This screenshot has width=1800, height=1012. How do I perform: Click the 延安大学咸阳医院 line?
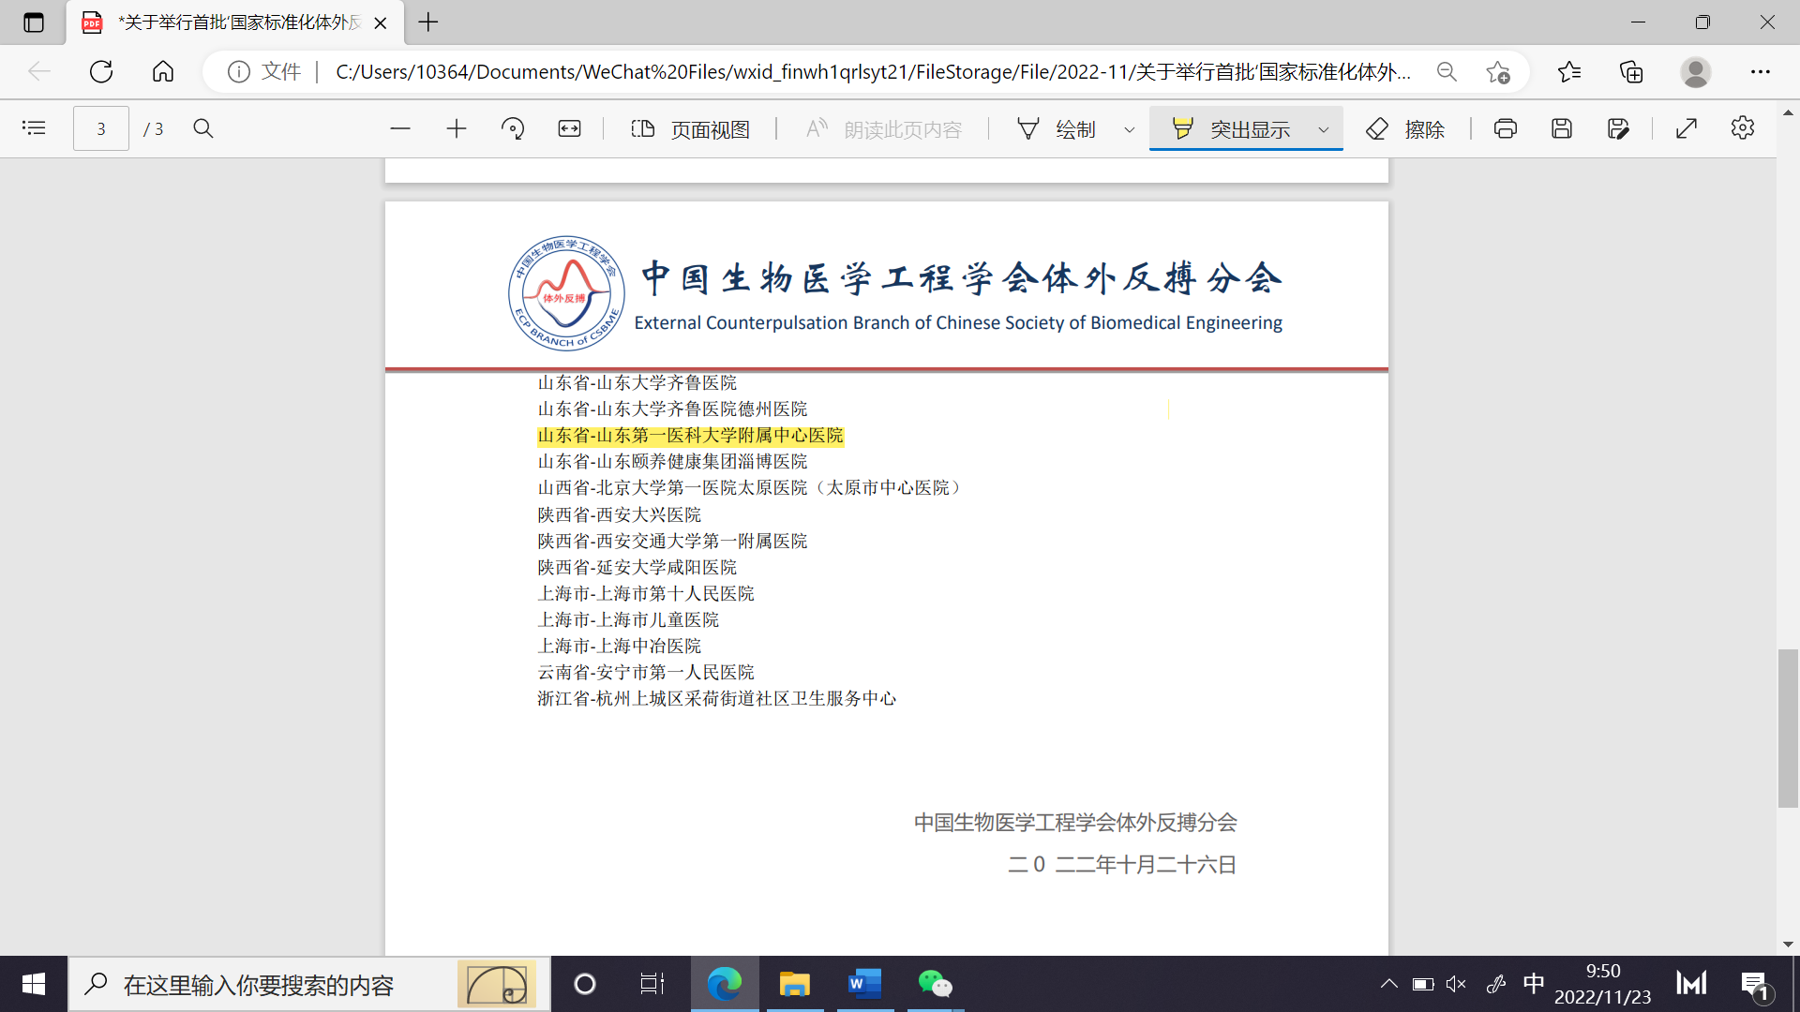637,568
